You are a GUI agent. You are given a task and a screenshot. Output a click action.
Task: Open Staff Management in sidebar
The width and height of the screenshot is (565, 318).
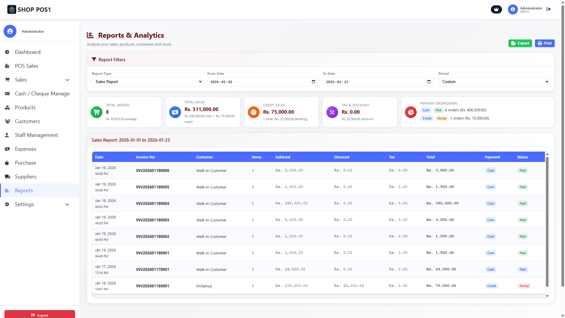point(36,135)
